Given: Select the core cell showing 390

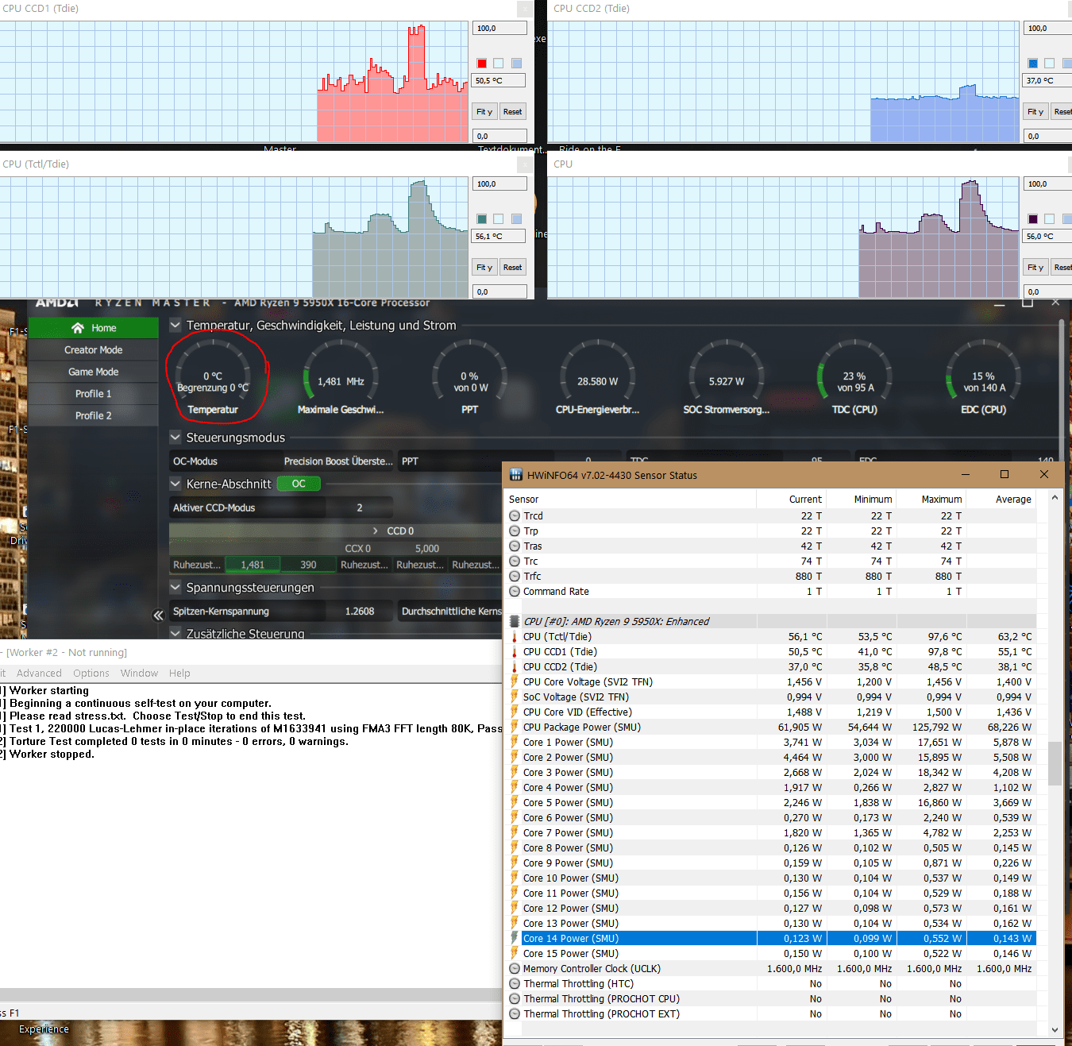Looking at the screenshot, I should pyautogui.click(x=308, y=565).
